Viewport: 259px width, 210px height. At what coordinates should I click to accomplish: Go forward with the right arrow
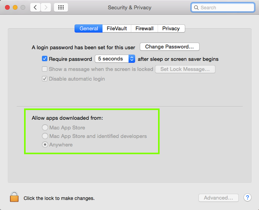point(46,7)
